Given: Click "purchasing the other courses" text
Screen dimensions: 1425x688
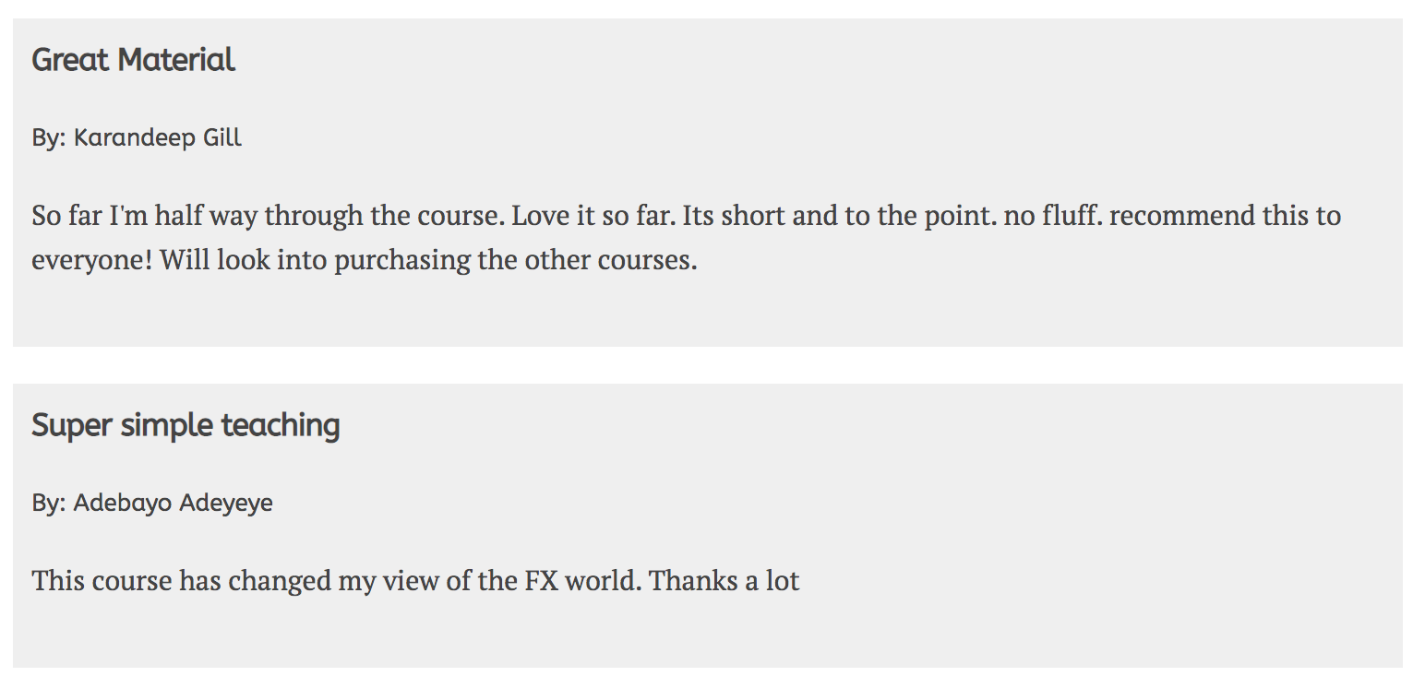Looking at the screenshot, I should click(x=514, y=260).
